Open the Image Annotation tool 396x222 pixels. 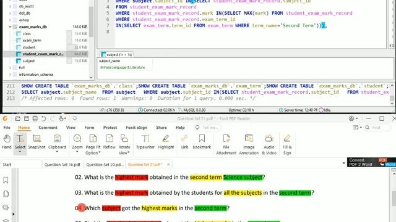[249, 144]
